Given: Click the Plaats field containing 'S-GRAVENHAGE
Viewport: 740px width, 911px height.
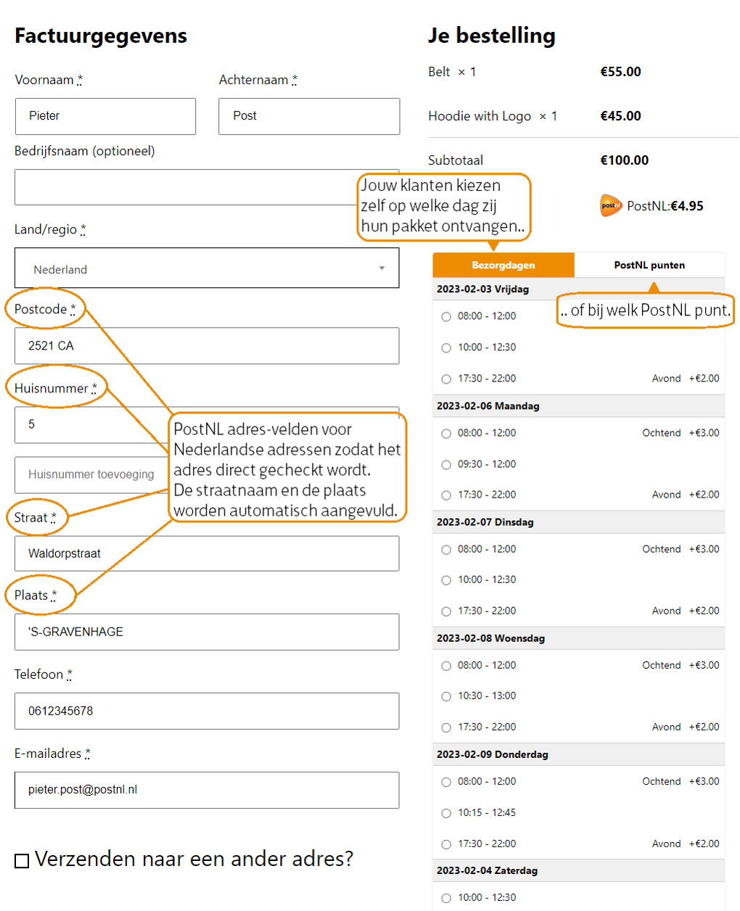Looking at the screenshot, I should click(207, 632).
